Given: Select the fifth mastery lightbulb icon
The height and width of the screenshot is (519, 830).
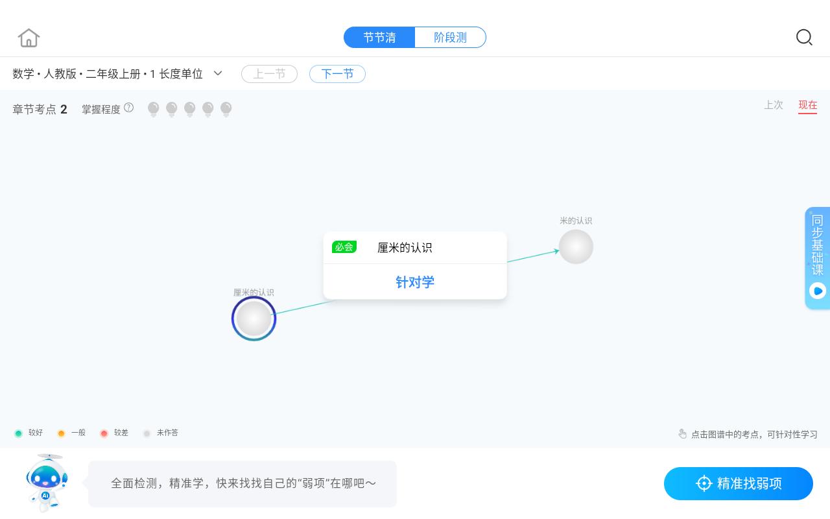Looking at the screenshot, I should point(226,109).
